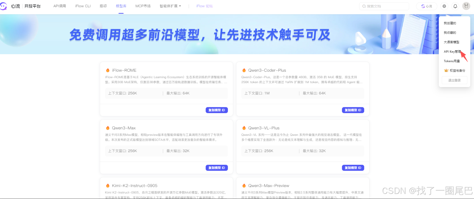Open the language globe icon
This screenshot has height=199, width=474.
pos(444,6)
